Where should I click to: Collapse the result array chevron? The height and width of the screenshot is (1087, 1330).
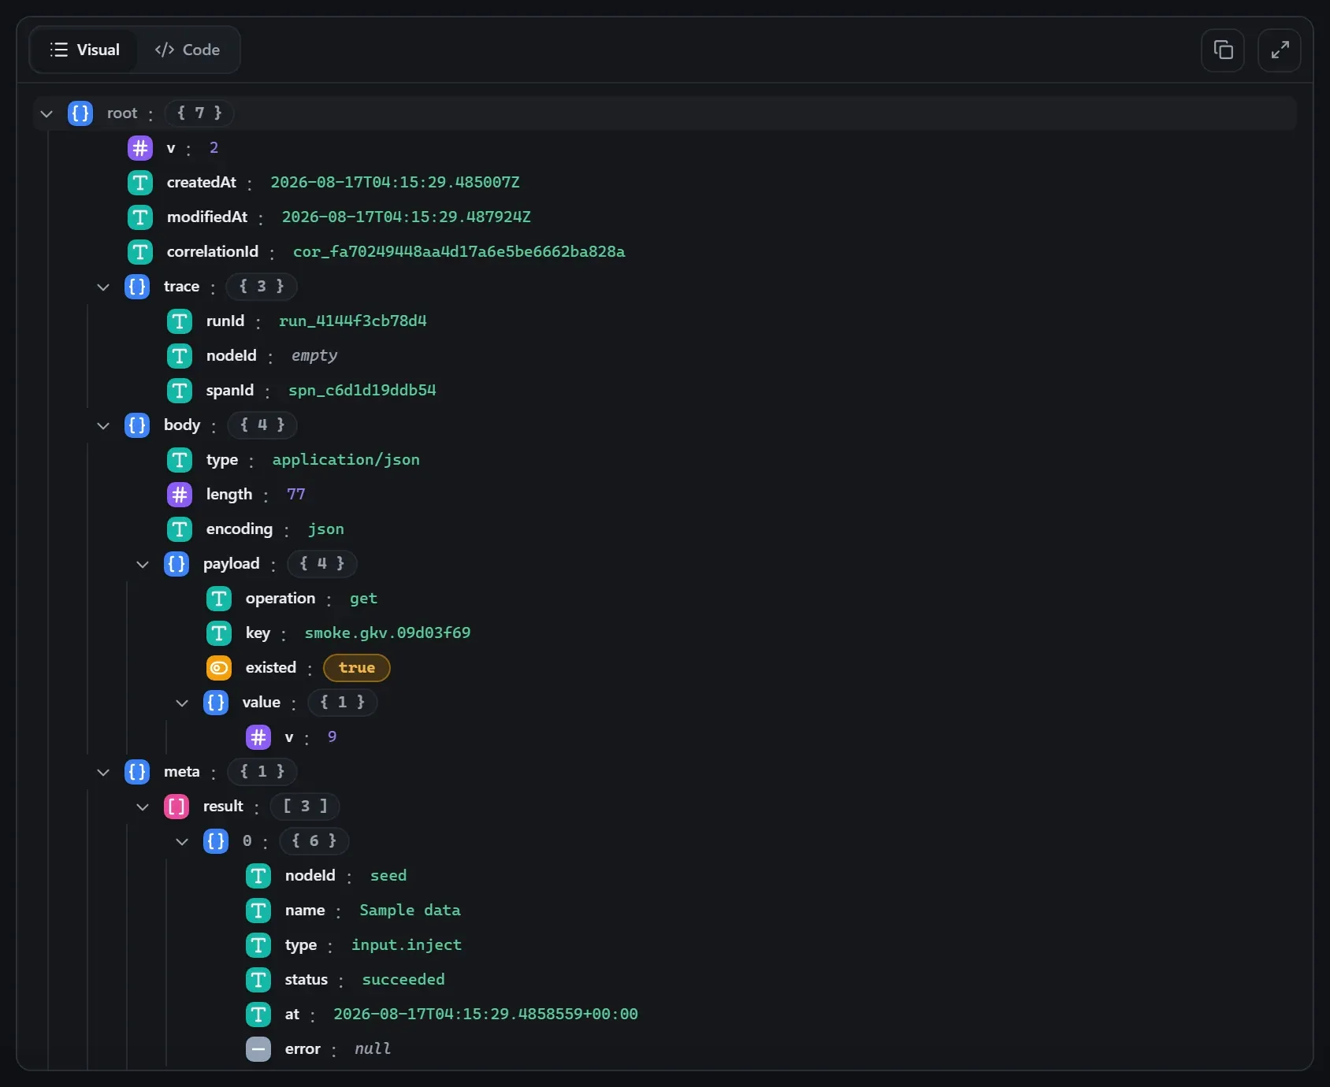pos(143,807)
